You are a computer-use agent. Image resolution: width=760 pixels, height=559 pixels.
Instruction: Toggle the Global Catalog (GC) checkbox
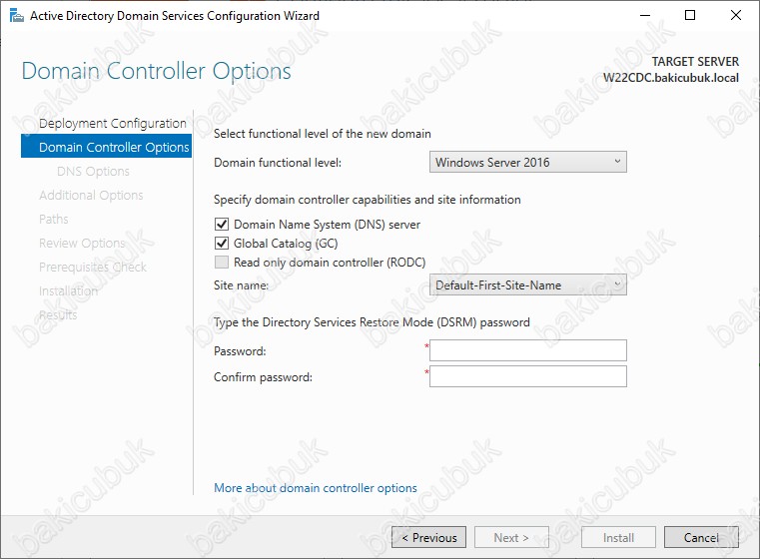pyautogui.click(x=222, y=244)
